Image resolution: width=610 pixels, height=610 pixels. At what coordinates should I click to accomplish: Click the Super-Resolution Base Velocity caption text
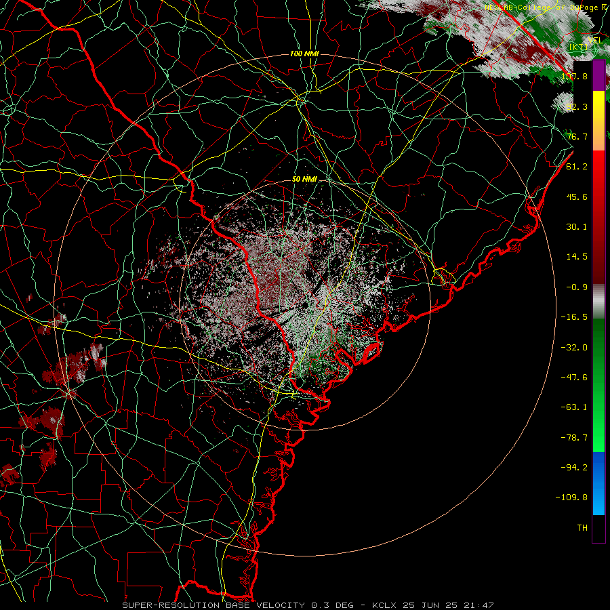click(308, 605)
